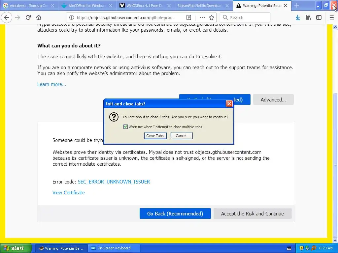
Task: Select Warning: Potential Se... taskbar button
Action: click(61, 248)
